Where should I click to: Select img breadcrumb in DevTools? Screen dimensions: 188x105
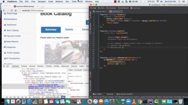[x=63, y=97]
